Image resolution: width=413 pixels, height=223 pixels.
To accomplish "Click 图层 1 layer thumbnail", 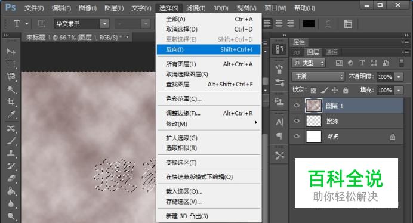I will click(313, 106).
